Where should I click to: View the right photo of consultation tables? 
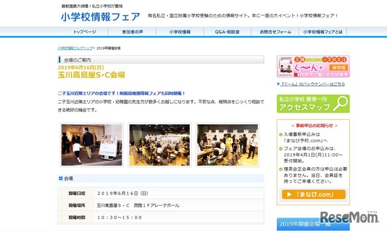click(227, 145)
